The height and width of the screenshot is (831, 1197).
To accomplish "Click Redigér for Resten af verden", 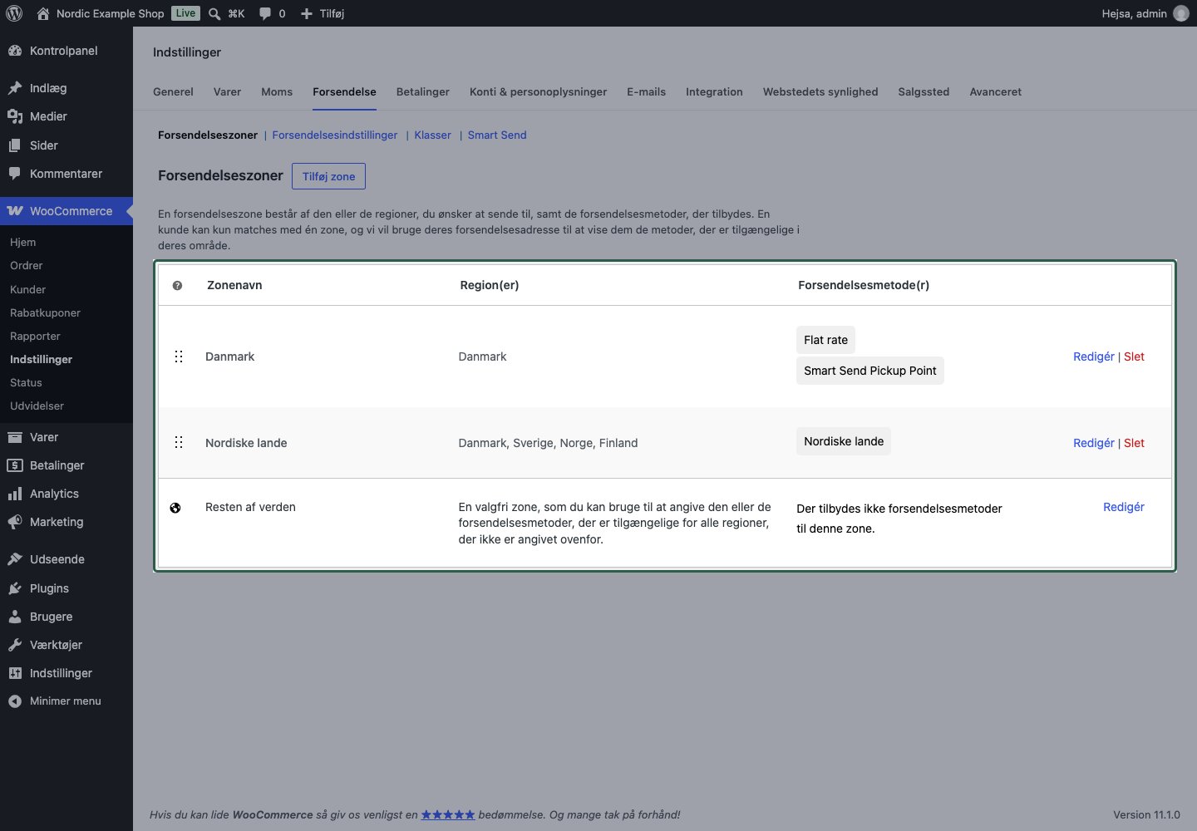I will 1124,507.
